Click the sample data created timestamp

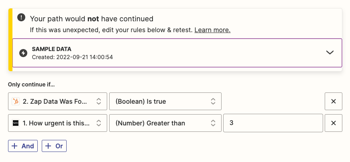72,57
